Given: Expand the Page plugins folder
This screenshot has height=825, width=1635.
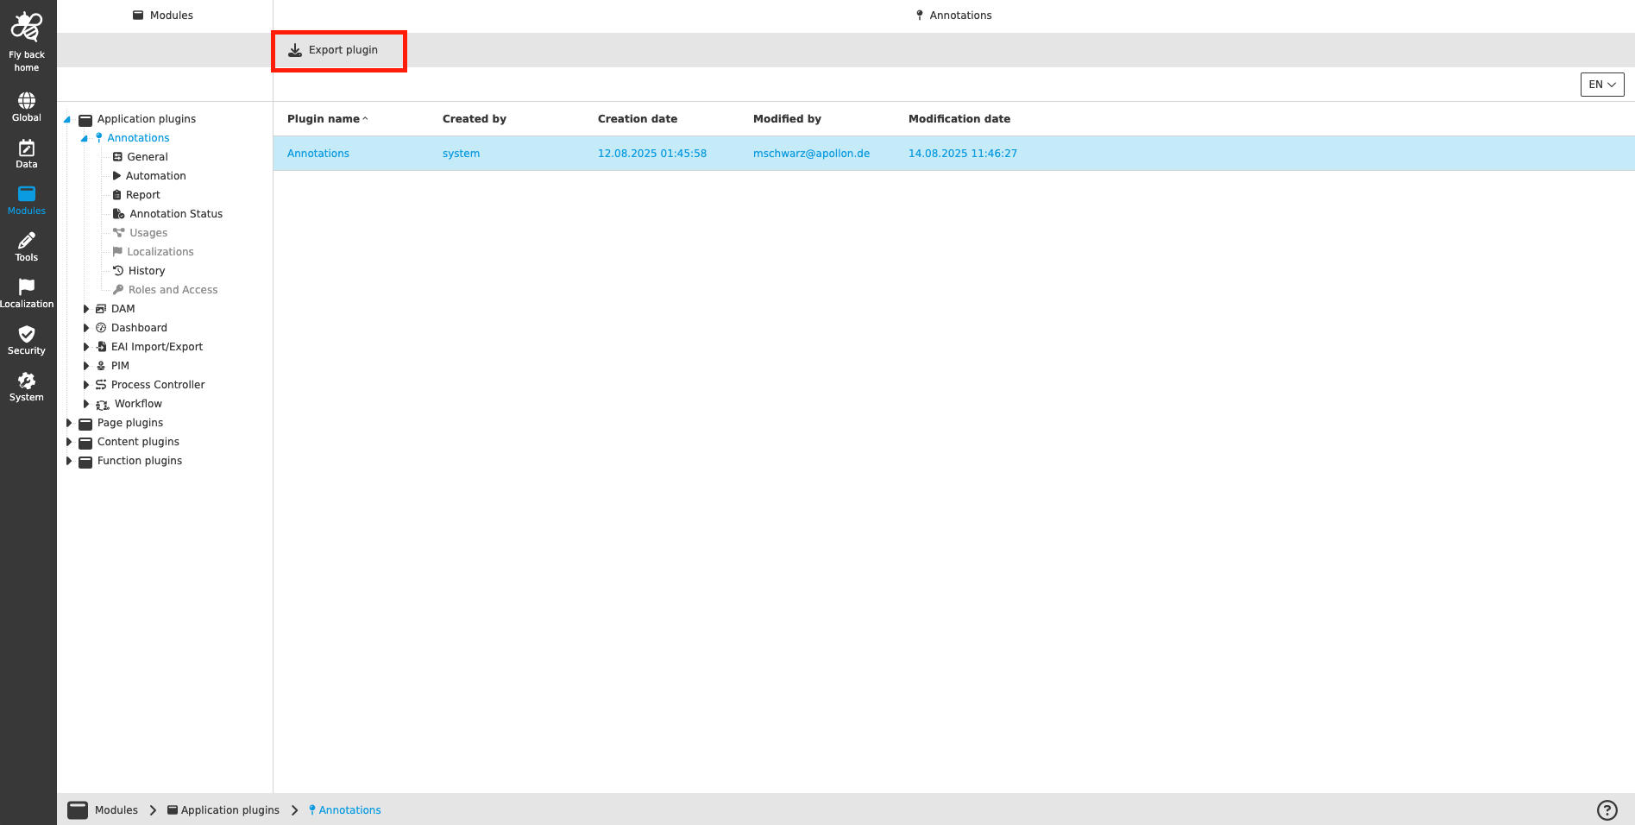Looking at the screenshot, I should tap(70, 423).
